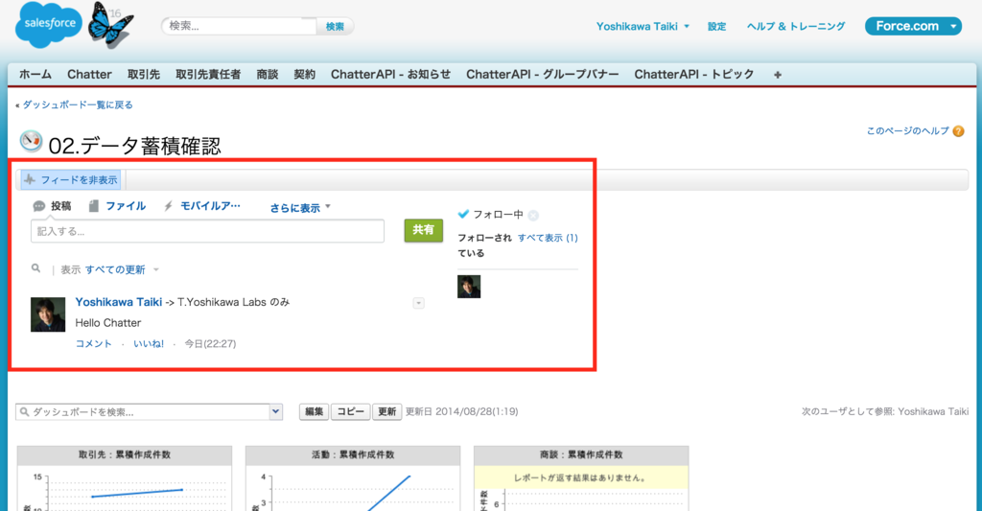Click pulse icon on フィードを非表示
The height and width of the screenshot is (511, 982).
[30, 179]
